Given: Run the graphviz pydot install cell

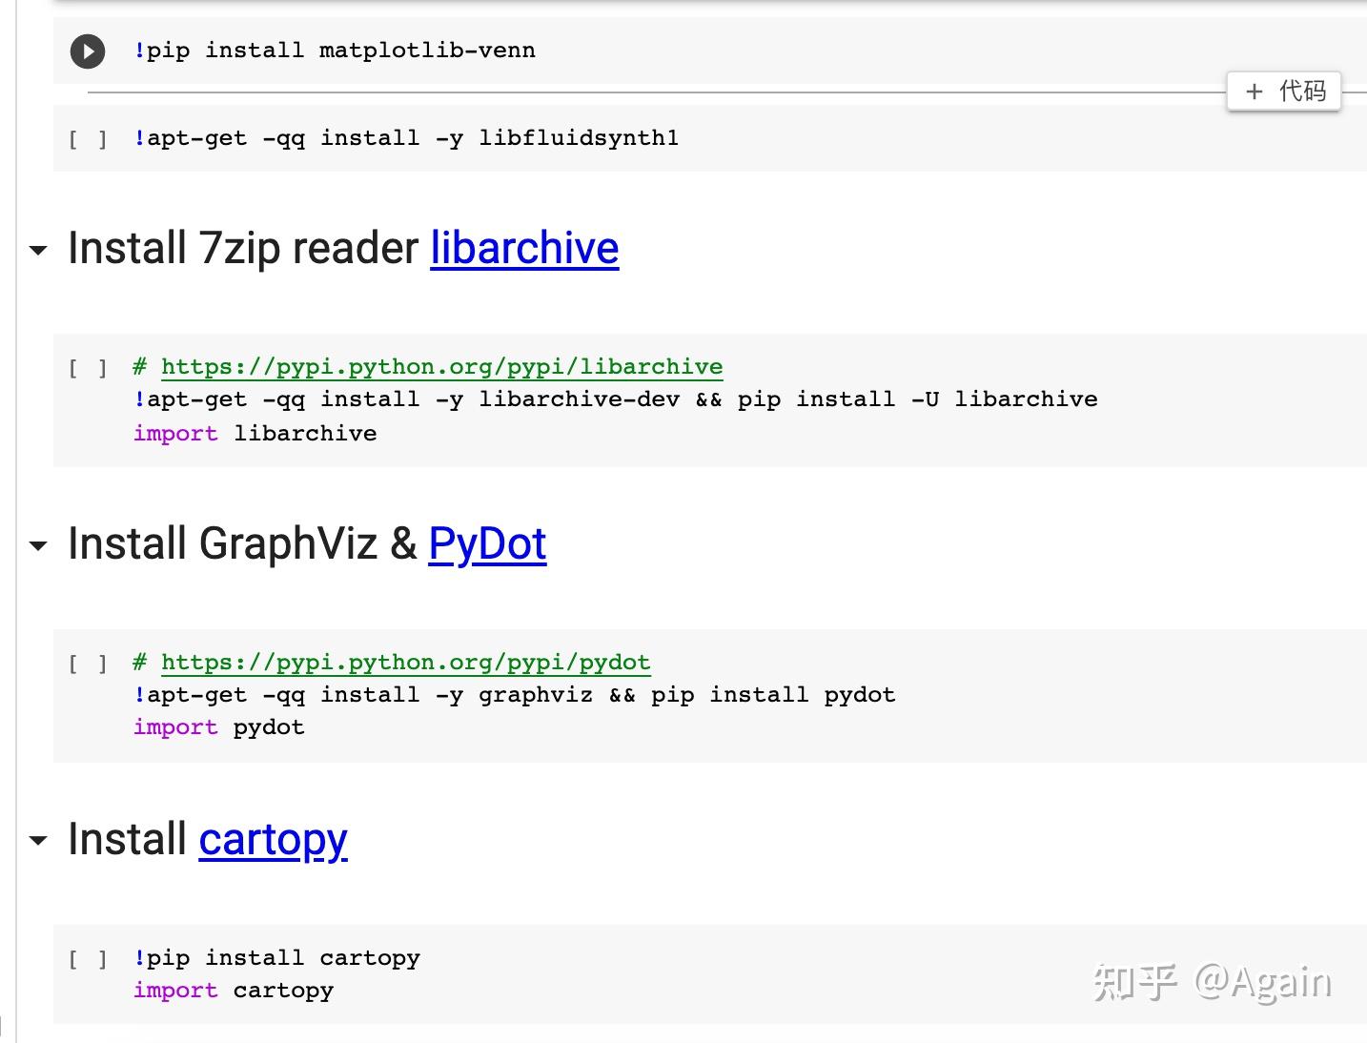Looking at the screenshot, I should coord(88,664).
